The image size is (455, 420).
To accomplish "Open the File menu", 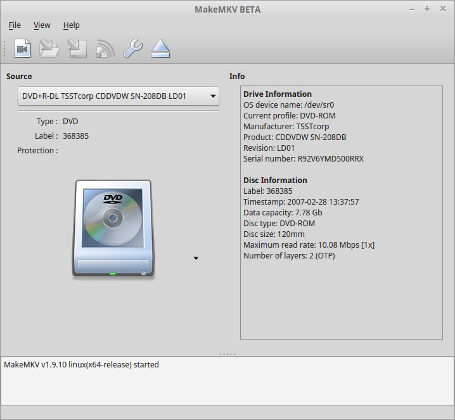I will (x=15, y=25).
